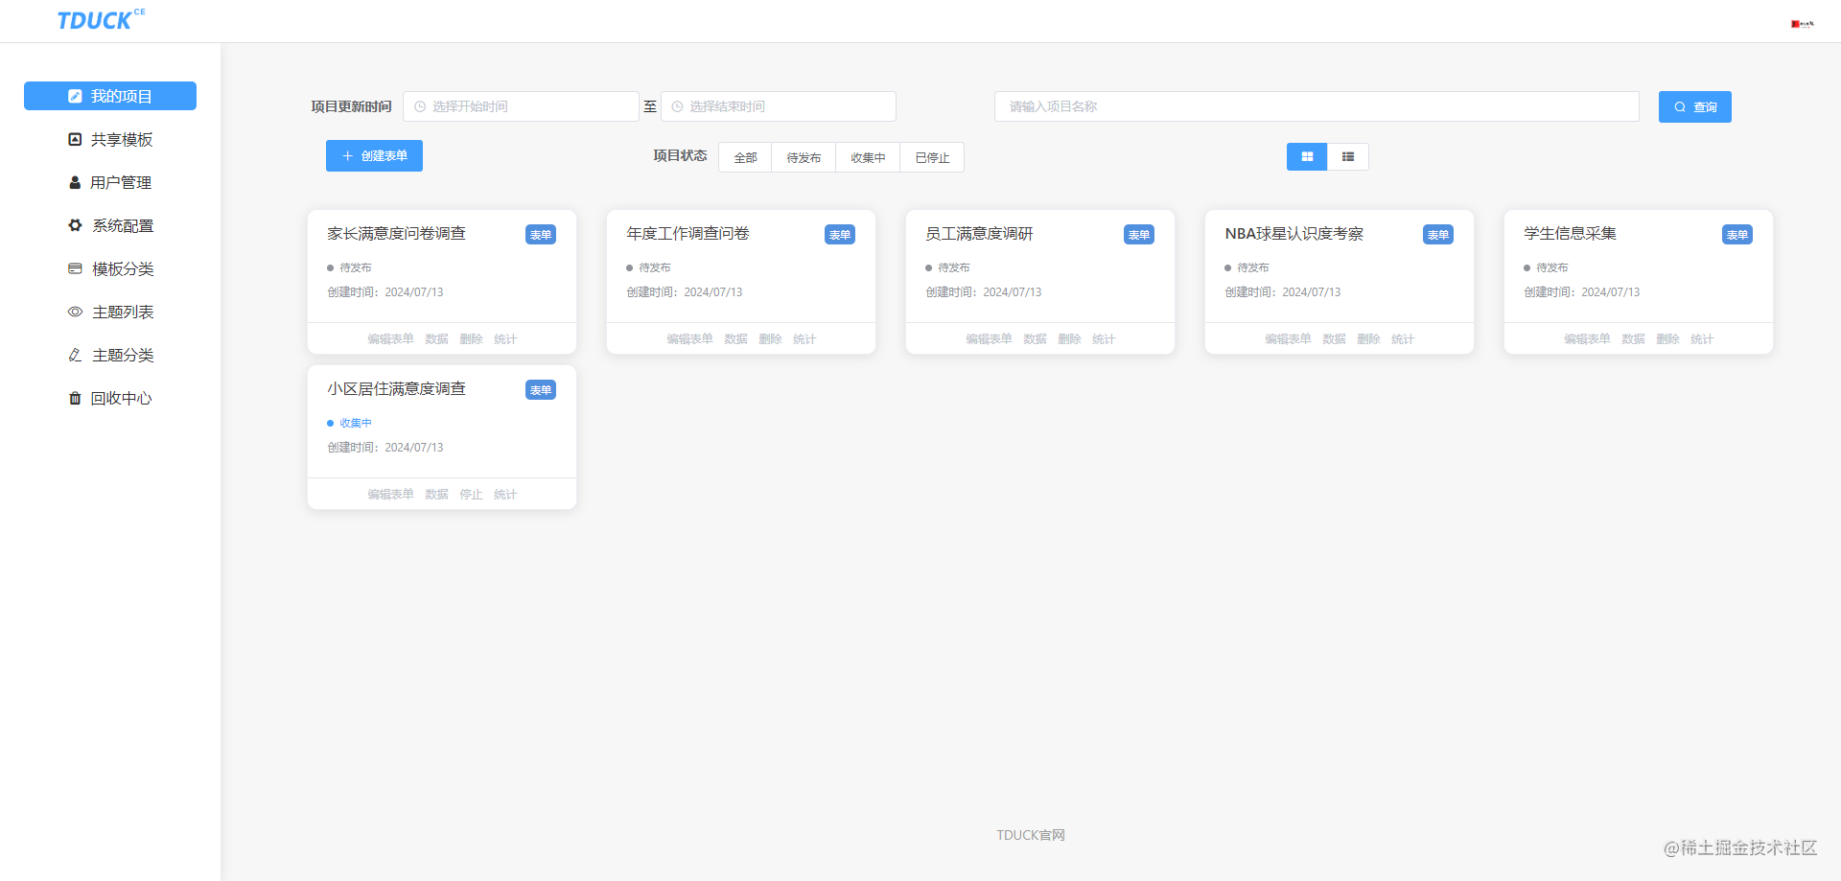
Task: Click clock icon in start time field
Action: [x=419, y=106]
